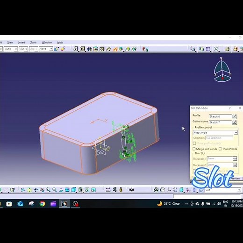Select the Hole tool icon
This screenshot has width=243, height=243.
102,49
